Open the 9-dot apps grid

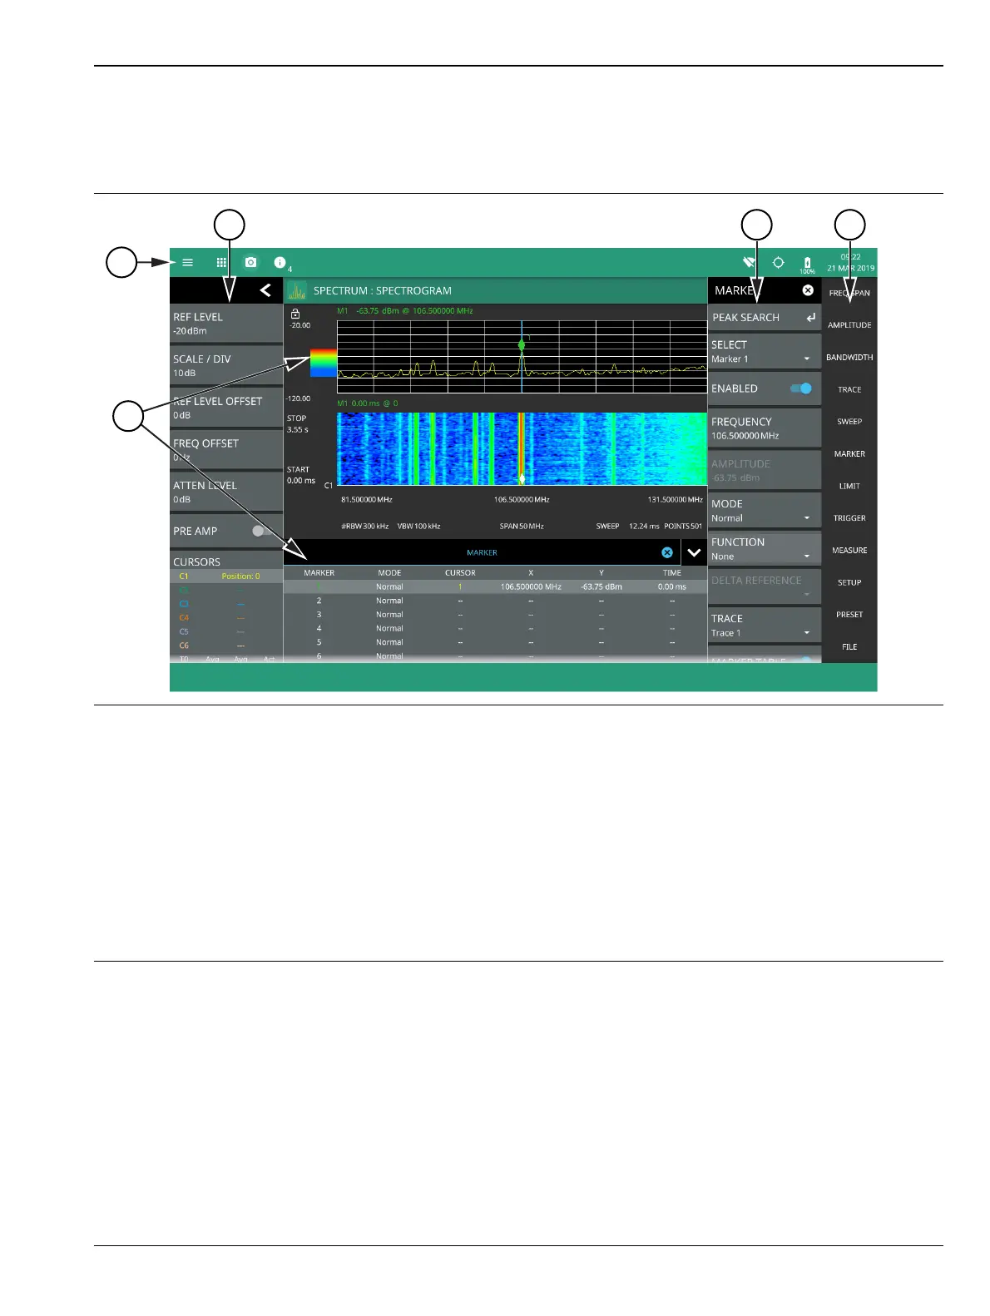221,262
